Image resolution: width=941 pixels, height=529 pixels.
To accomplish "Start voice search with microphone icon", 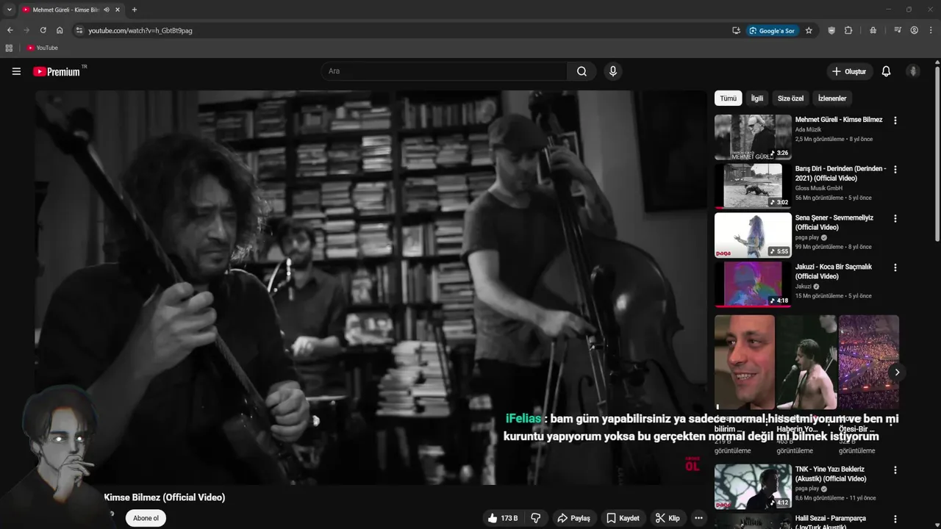I will click(x=612, y=71).
